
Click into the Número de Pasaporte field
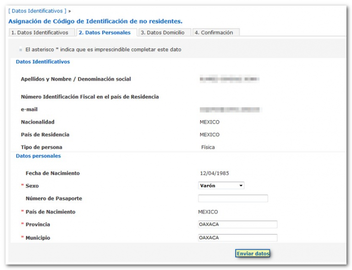pos(233,198)
